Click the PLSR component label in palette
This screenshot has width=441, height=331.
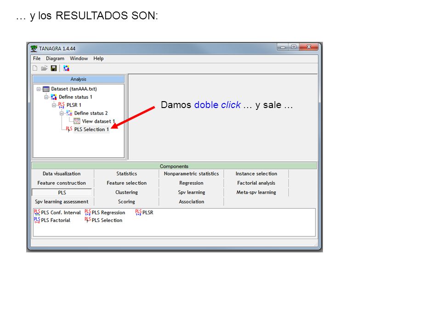point(147,212)
